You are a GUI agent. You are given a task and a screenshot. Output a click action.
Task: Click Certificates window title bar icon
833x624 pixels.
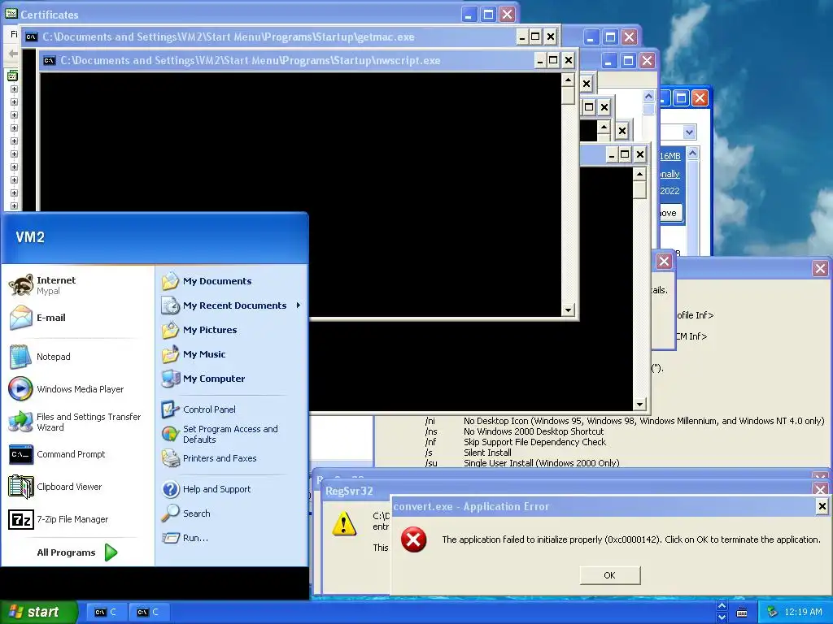11,14
